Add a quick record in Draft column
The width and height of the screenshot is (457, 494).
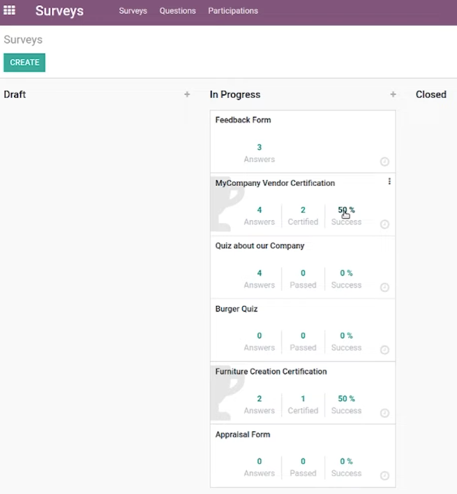click(x=187, y=94)
